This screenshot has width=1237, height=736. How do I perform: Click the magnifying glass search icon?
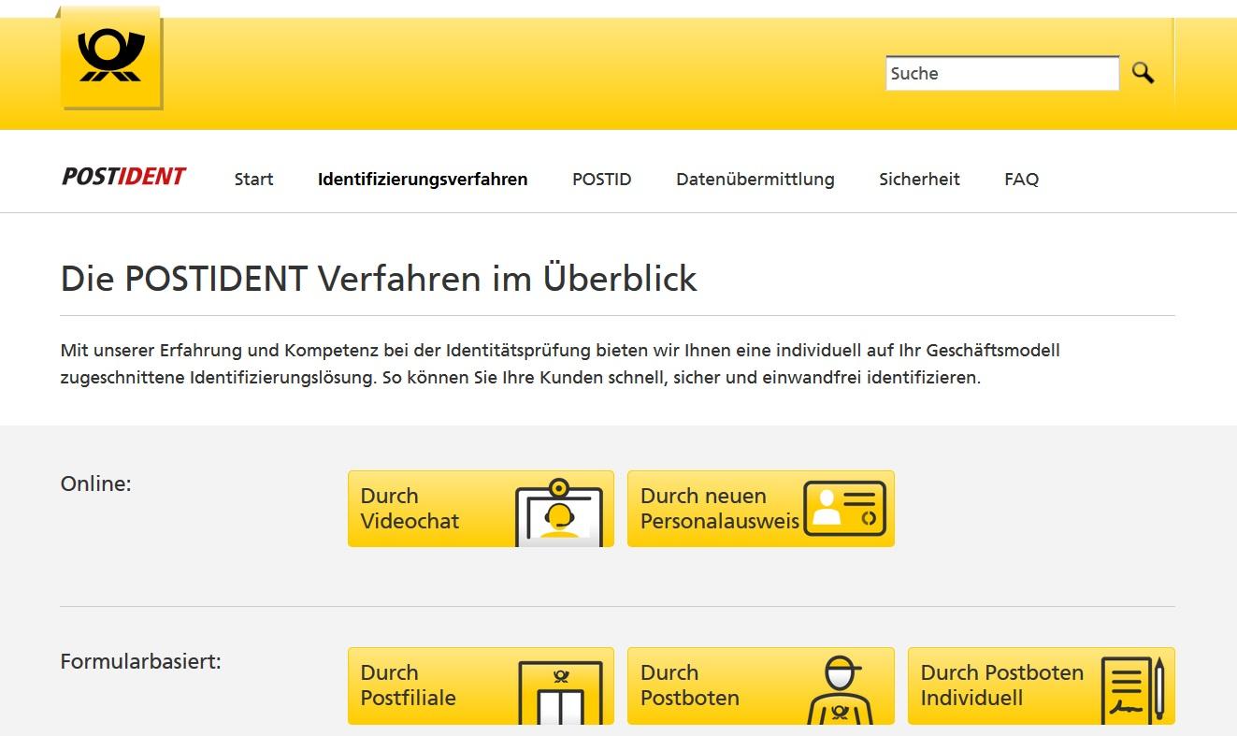[x=1143, y=73]
